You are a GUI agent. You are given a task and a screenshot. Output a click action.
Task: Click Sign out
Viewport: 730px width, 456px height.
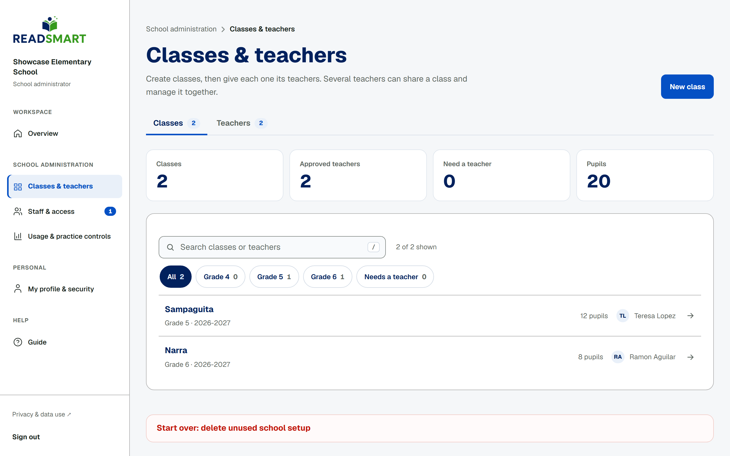pyautogui.click(x=26, y=437)
